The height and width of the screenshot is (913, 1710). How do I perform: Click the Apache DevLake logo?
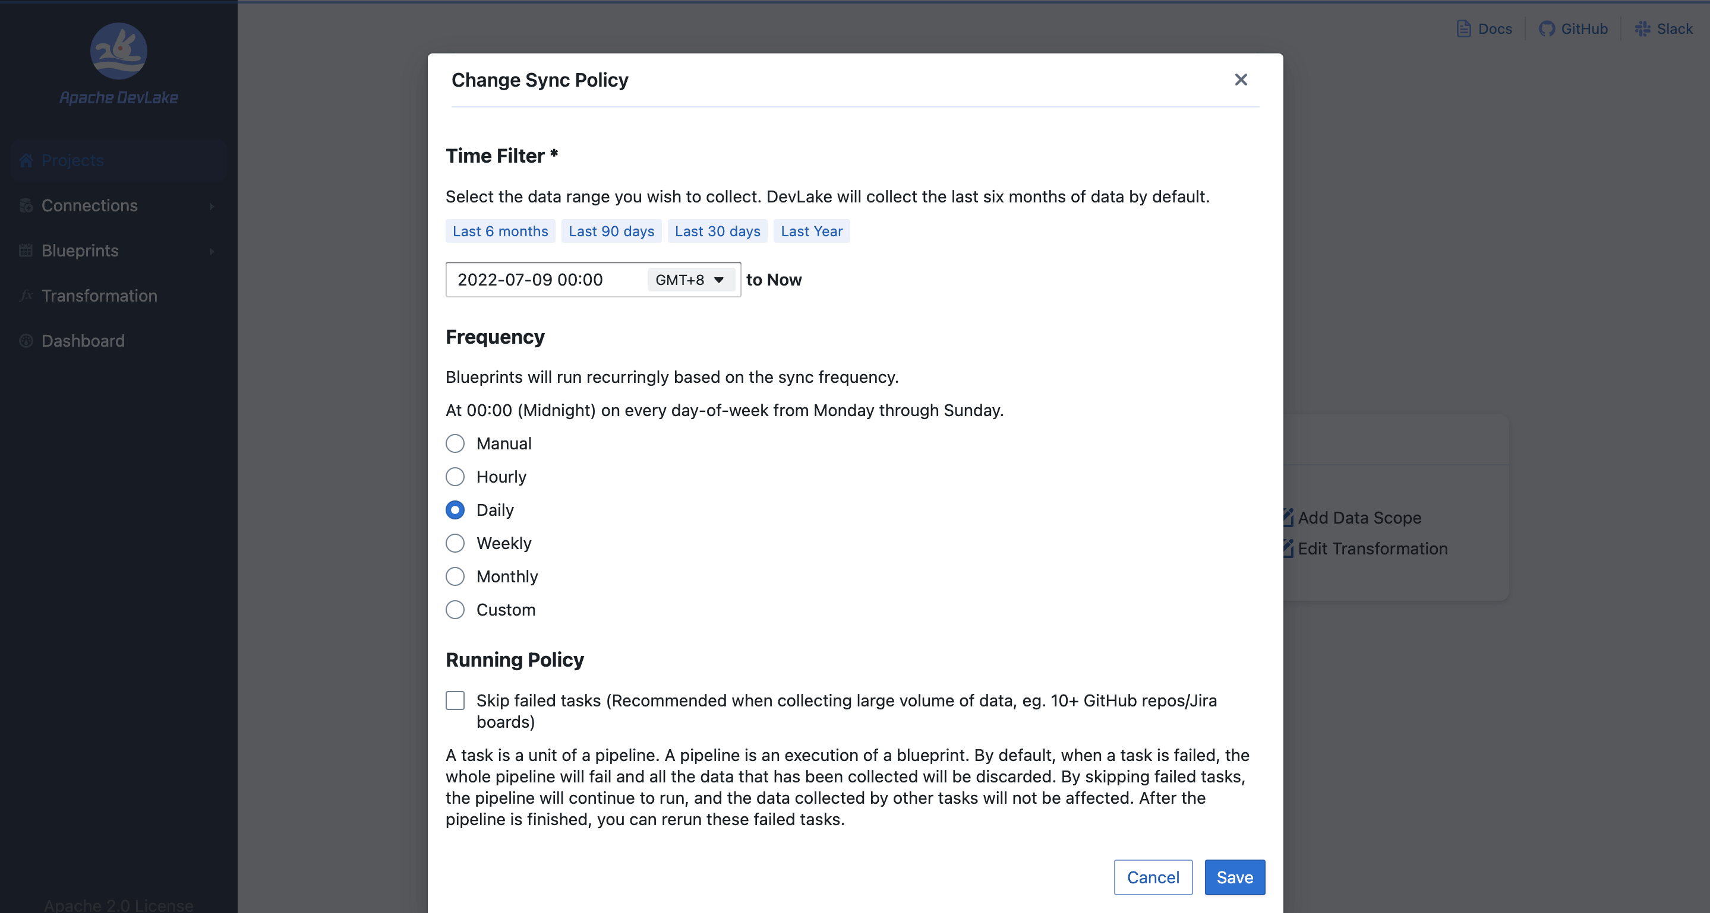(x=118, y=52)
